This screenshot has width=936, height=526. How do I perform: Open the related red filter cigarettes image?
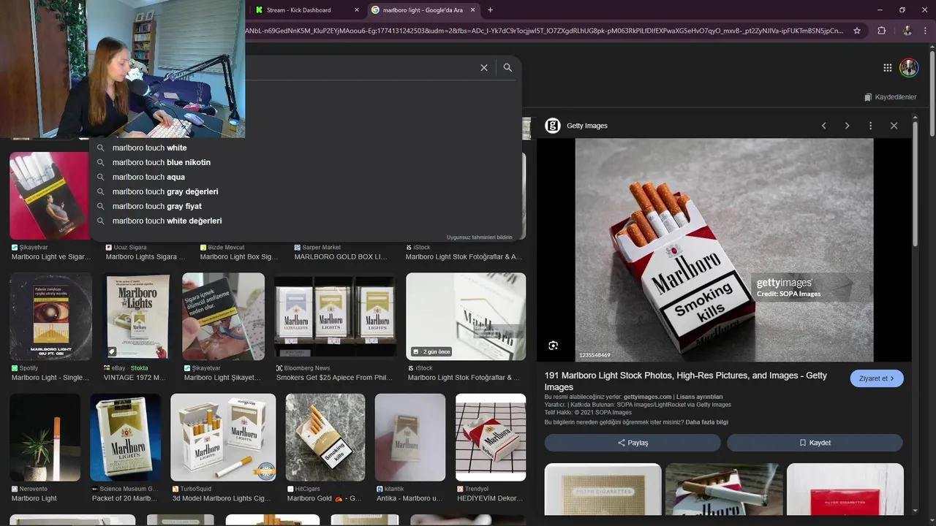pos(845,489)
